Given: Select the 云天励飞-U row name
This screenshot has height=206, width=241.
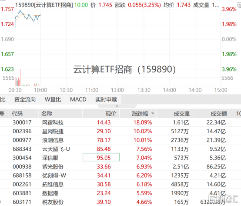Looking at the screenshot, I should point(56,149).
